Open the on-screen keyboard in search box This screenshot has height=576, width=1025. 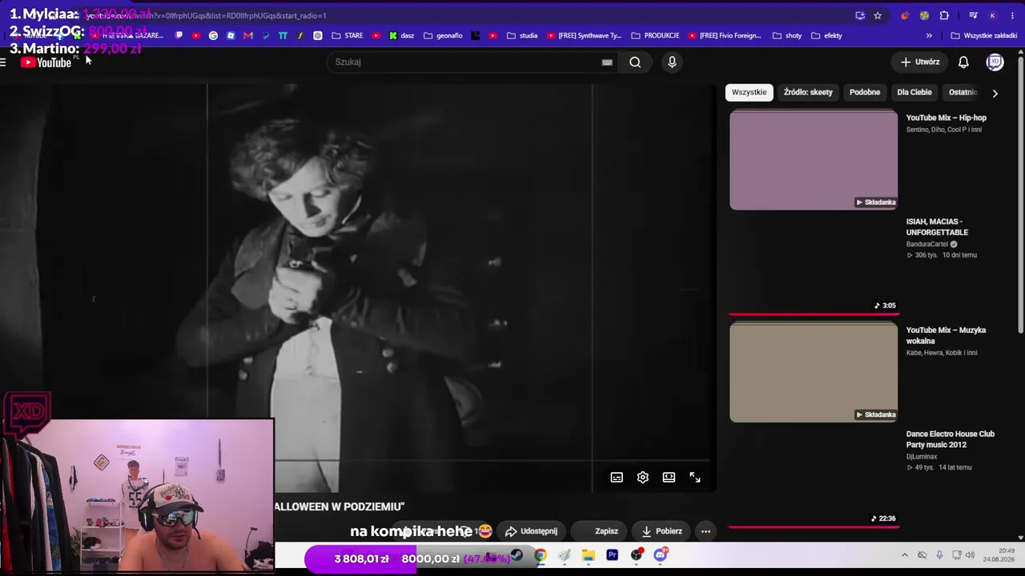[x=607, y=62]
